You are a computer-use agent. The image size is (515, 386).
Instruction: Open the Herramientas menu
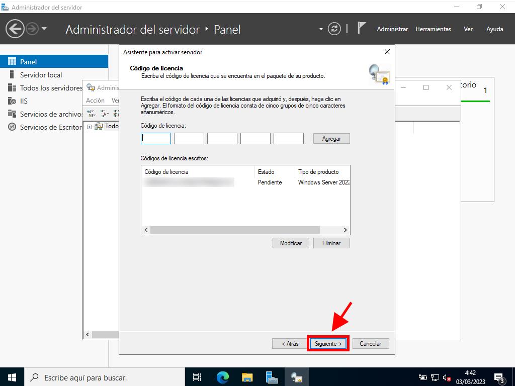point(433,29)
